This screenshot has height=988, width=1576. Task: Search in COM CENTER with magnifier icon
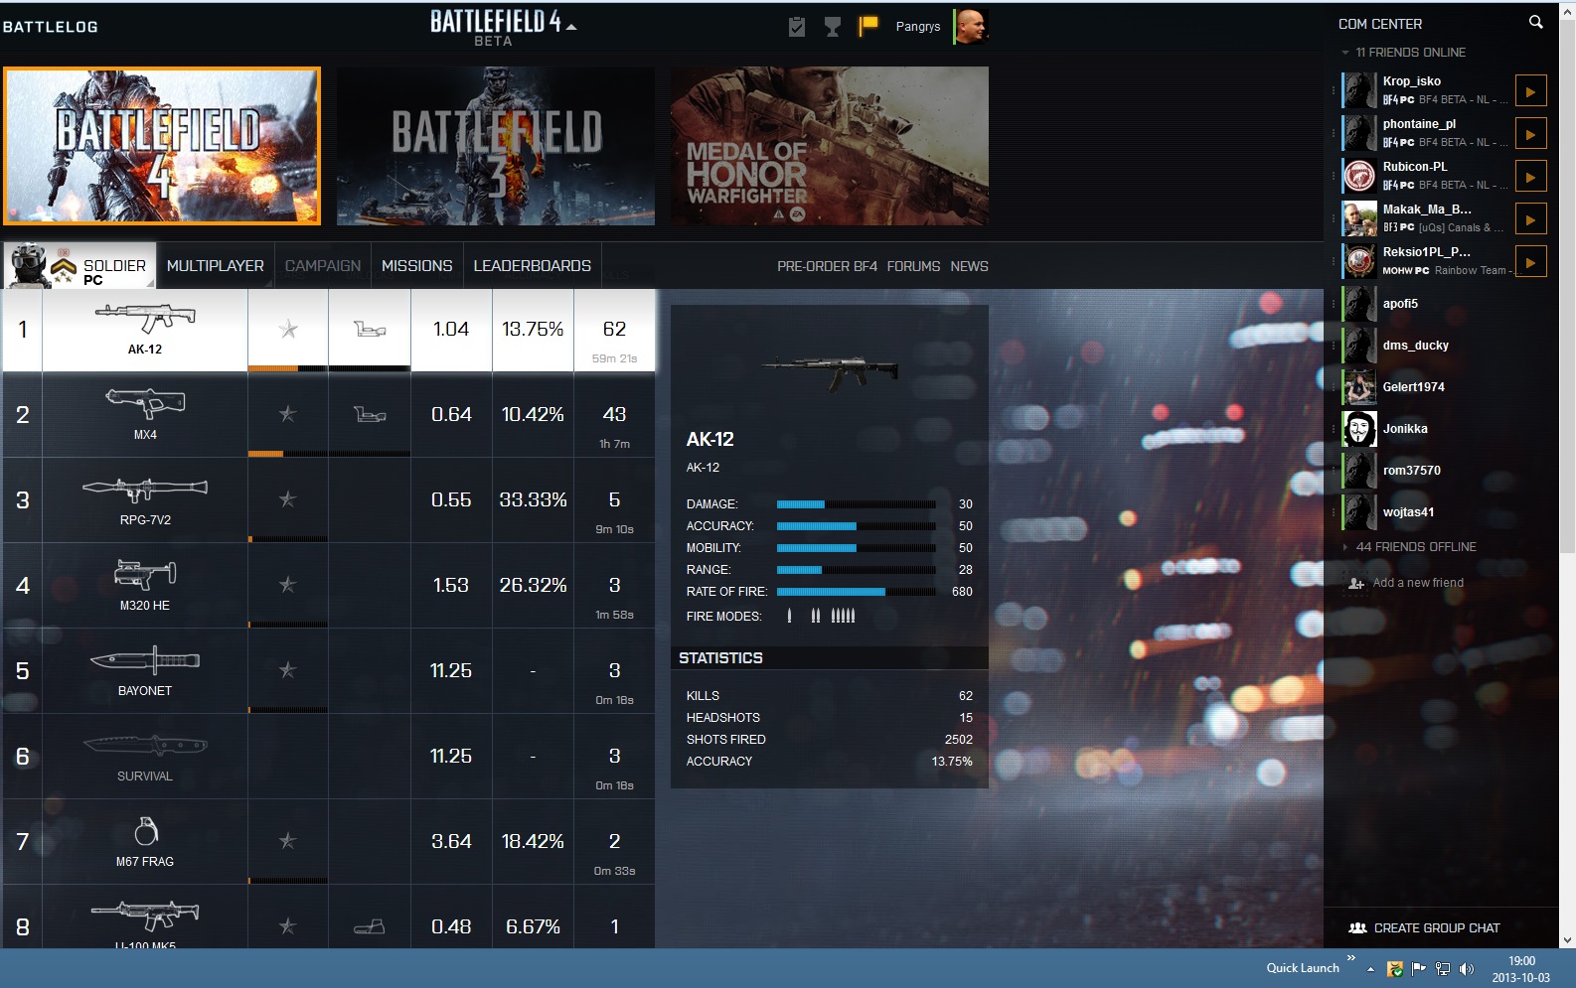pyautogui.click(x=1535, y=22)
